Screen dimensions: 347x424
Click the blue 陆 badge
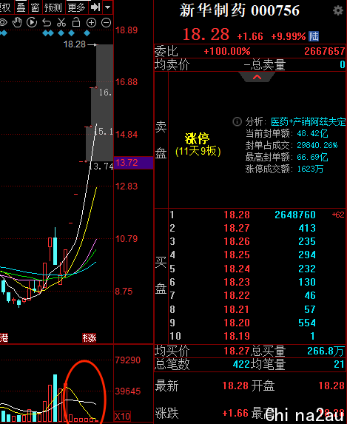click(x=314, y=36)
